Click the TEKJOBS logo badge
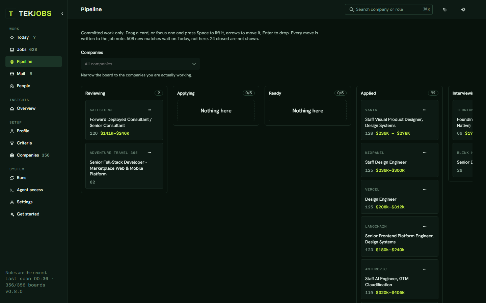 click(11, 13)
